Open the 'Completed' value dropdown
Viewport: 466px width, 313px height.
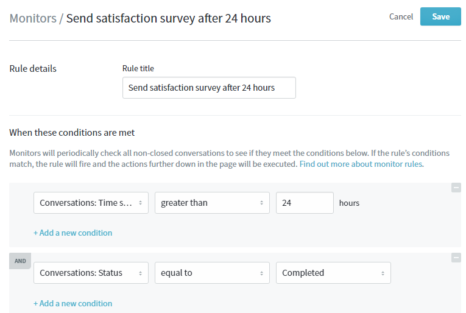click(x=333, y=273)
